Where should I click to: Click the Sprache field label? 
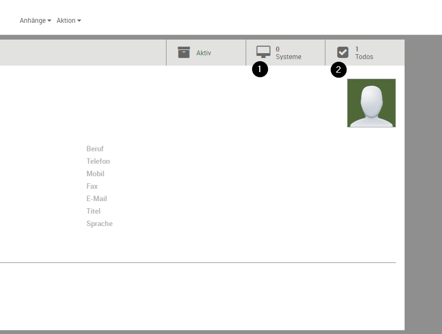(99, 224)
